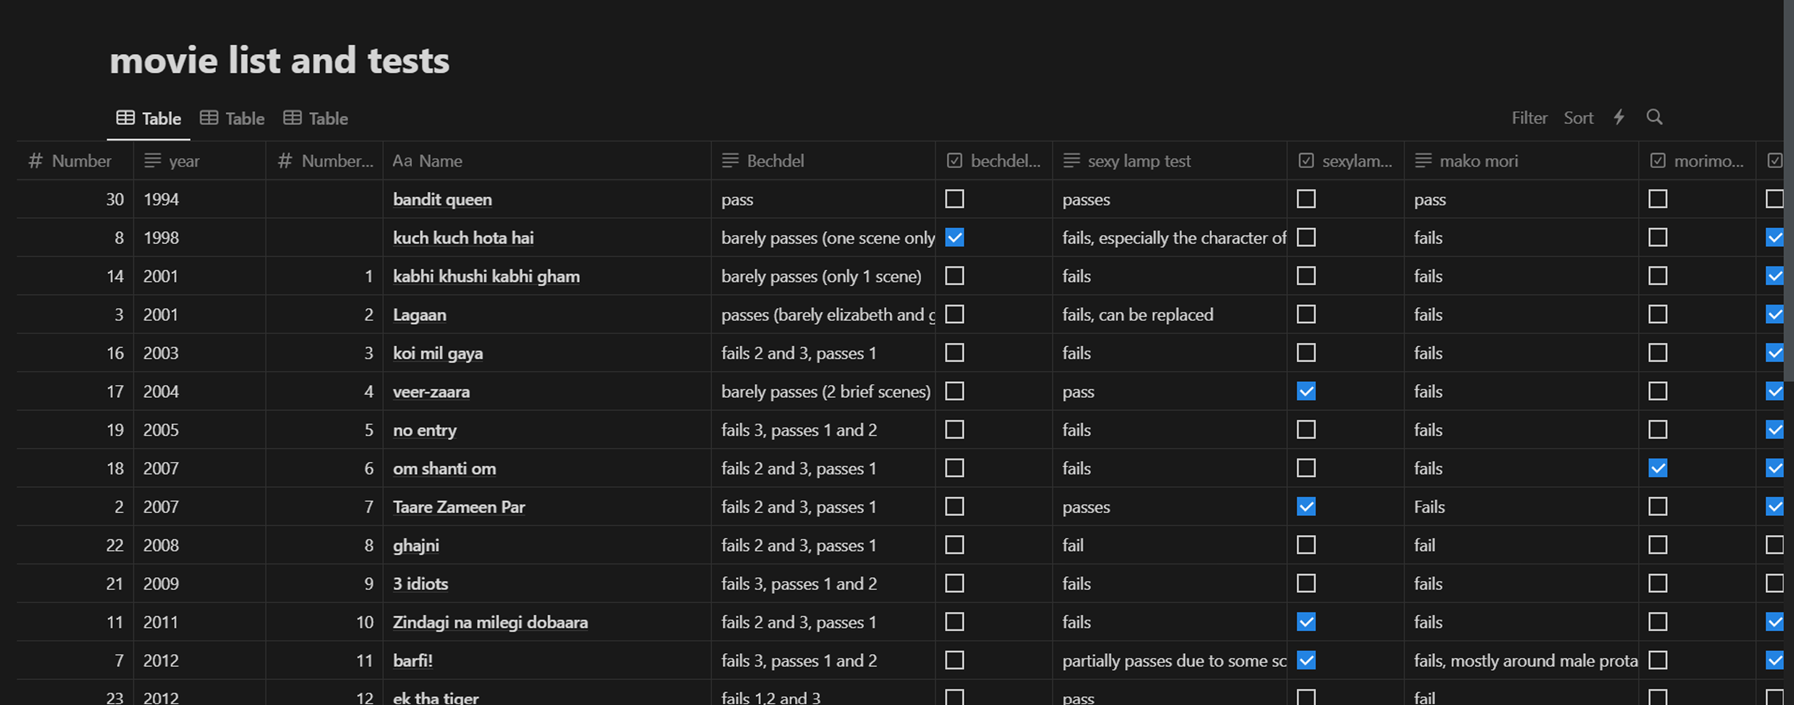Image resolution: width=1794 pixels, height=705 pixels.
Task: Click the search magnifier icon
Action: point(1654,117)
